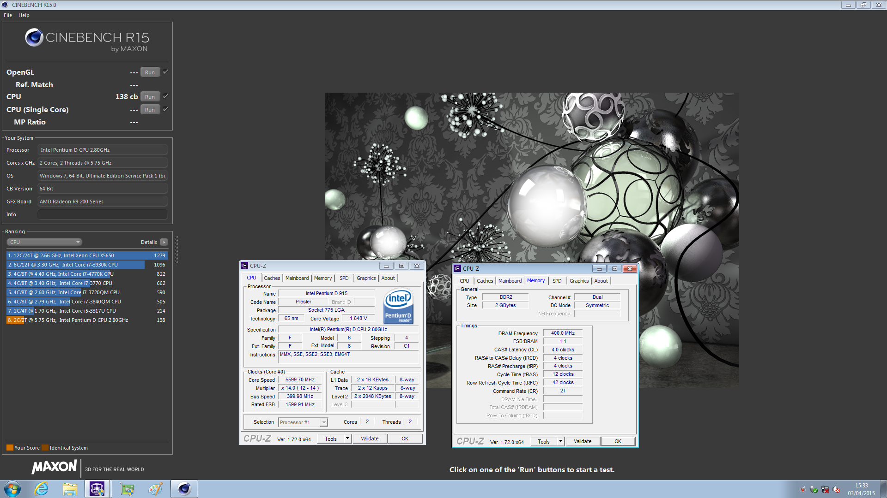887x498 pixels.
Task: Run the CPU benchmark
Action: pos(150,97)
